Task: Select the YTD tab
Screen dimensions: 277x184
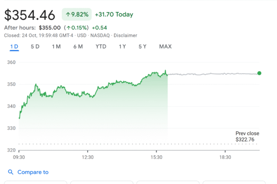Action: [101, 46]
